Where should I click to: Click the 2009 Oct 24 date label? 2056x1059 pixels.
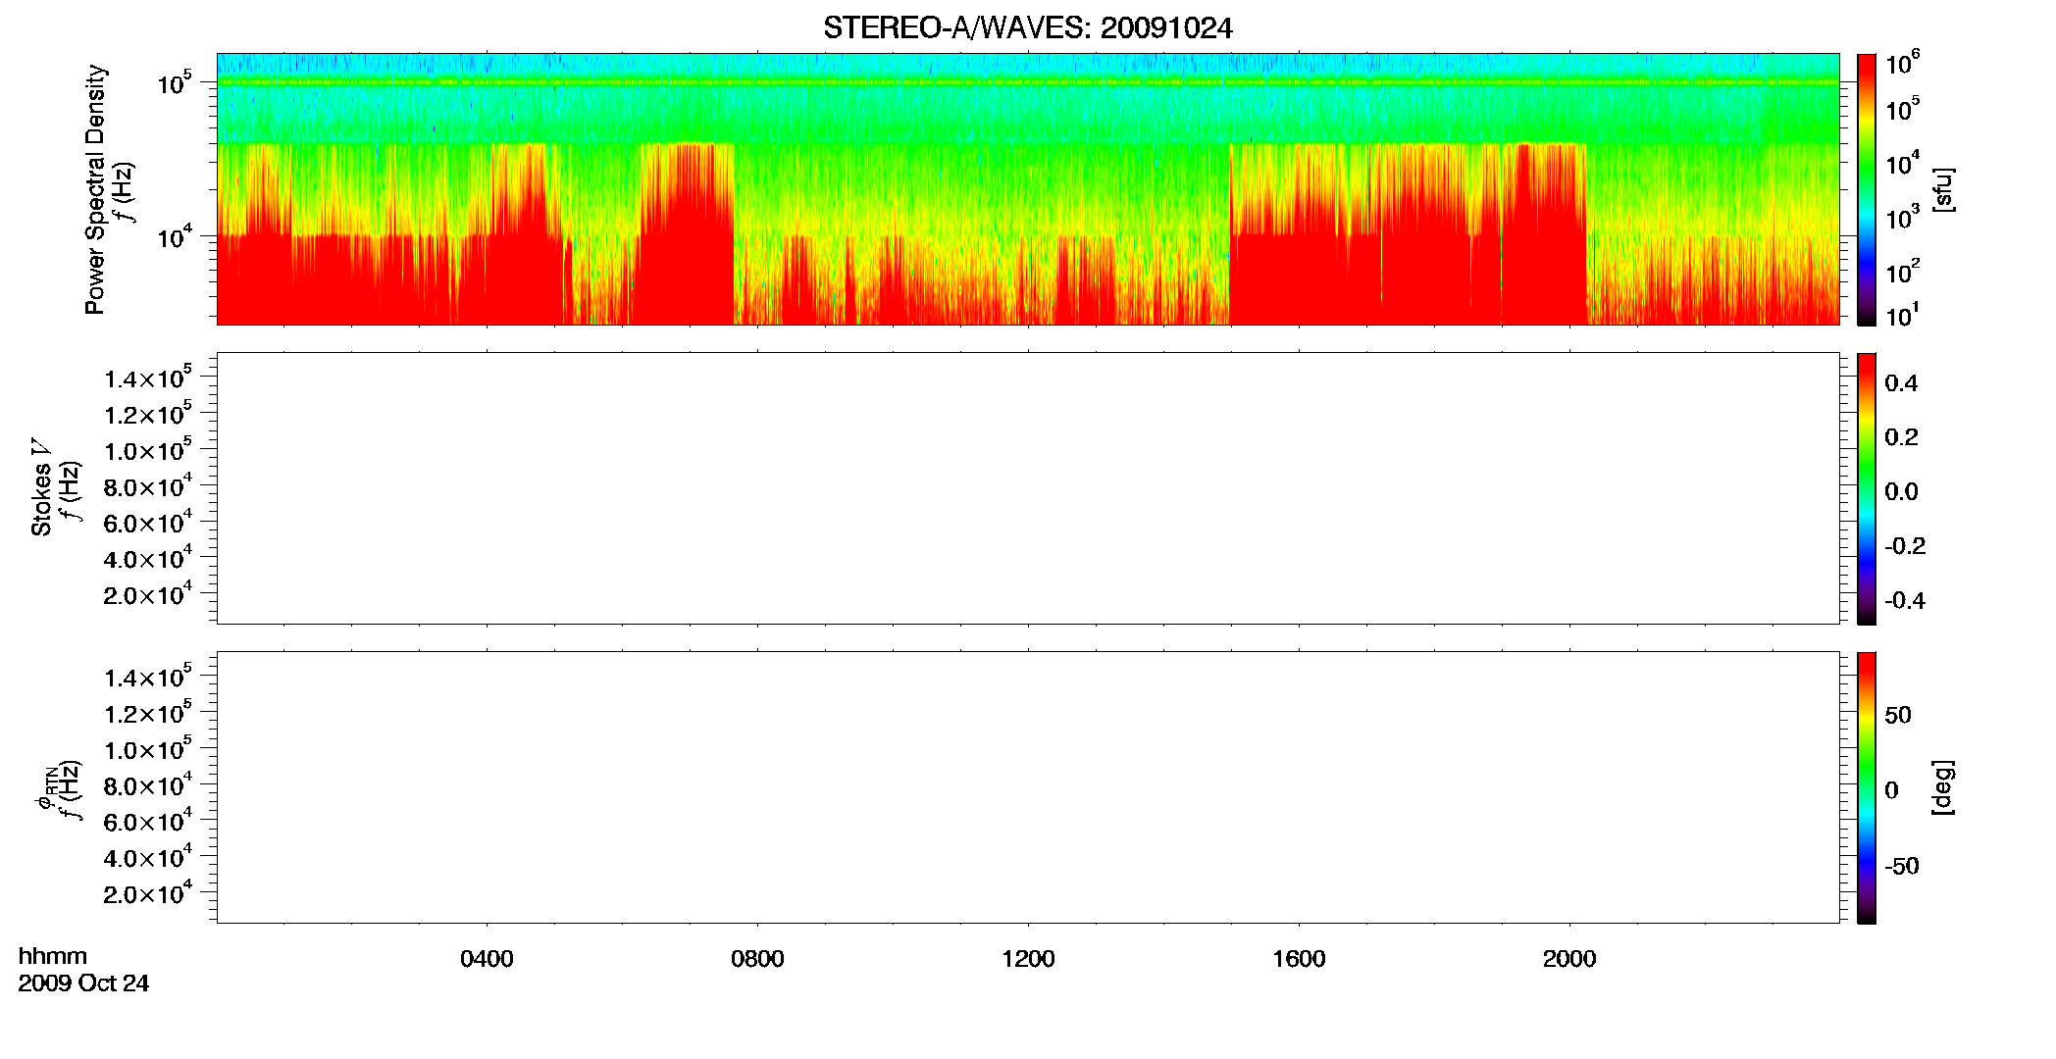[83, 983]
